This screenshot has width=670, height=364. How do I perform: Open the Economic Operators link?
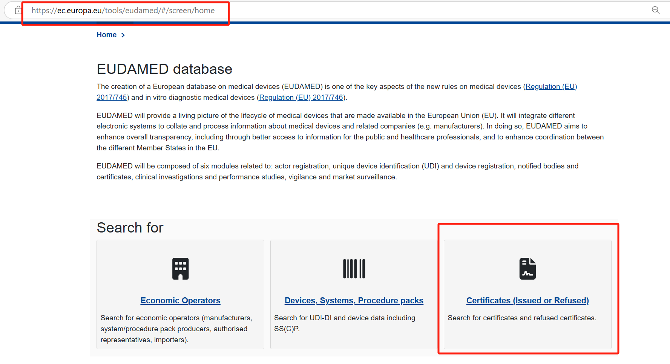pos(181,301)
